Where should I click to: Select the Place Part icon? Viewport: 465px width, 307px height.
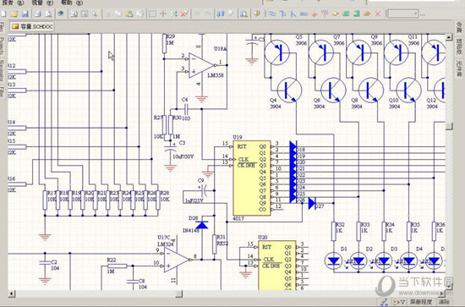[335, 14]
